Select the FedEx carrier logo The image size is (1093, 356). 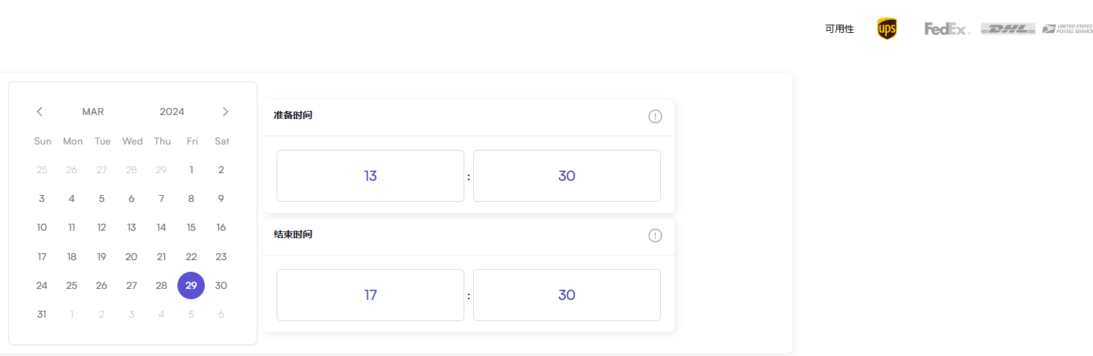[x=947, y=29]
